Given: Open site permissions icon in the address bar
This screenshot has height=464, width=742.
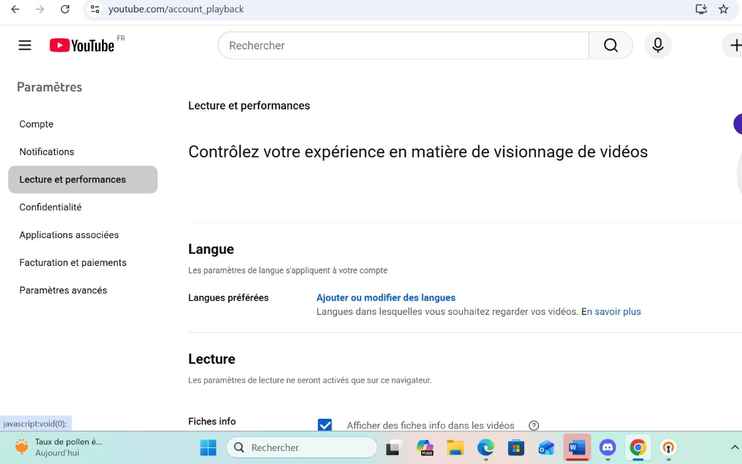Looking at the screenshot, I should (x=95, y=9).
